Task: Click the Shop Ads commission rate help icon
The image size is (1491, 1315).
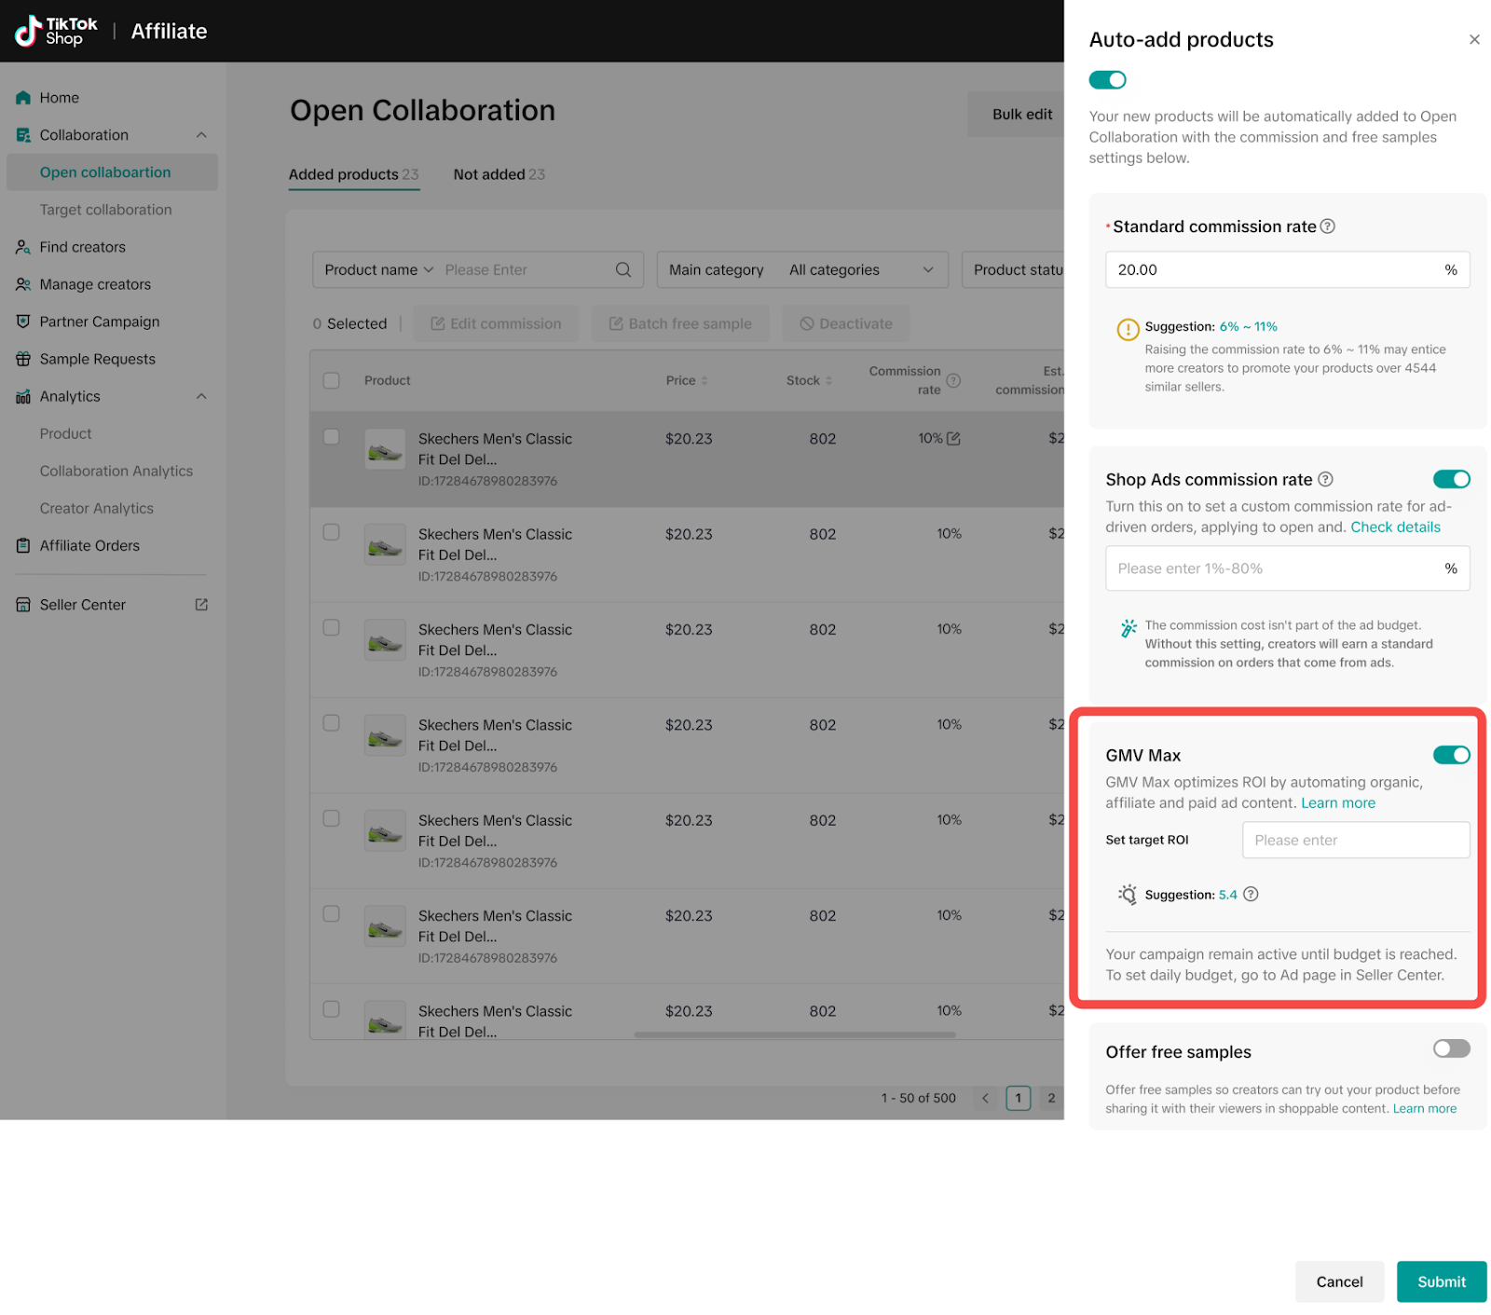Action: (1325, 479)
